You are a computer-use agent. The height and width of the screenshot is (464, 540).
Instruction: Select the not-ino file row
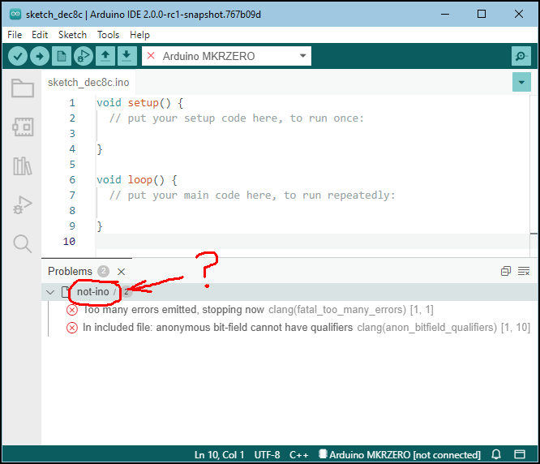(289, 292)
